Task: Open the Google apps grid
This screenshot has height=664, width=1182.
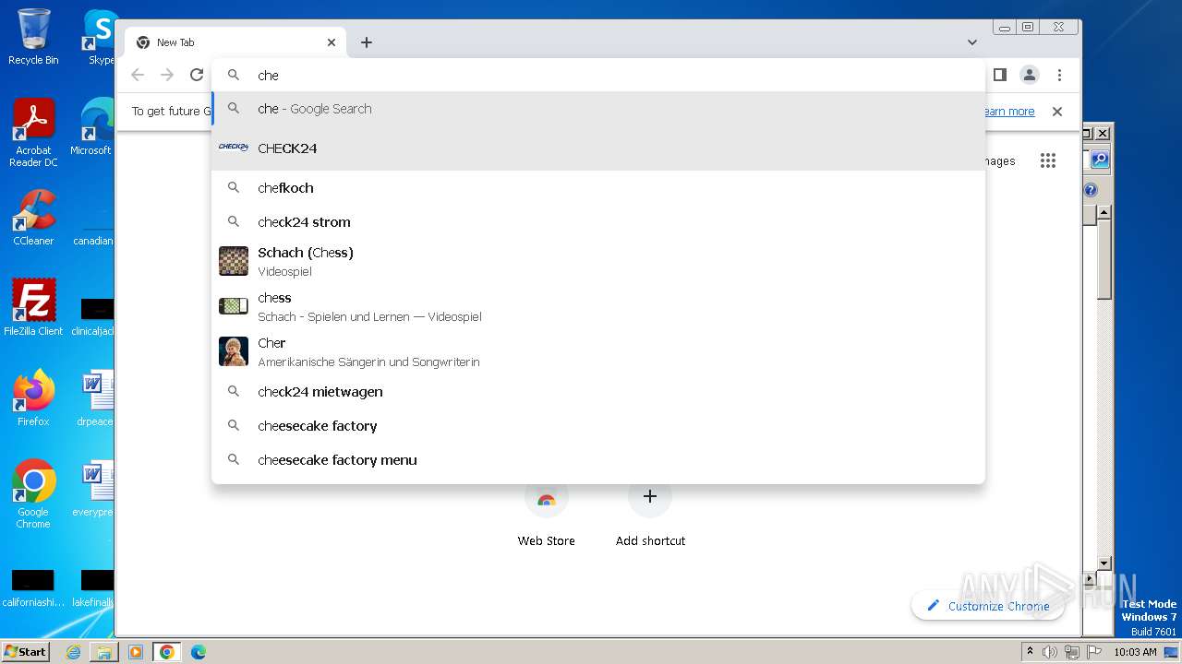Action: (1047, 160)
